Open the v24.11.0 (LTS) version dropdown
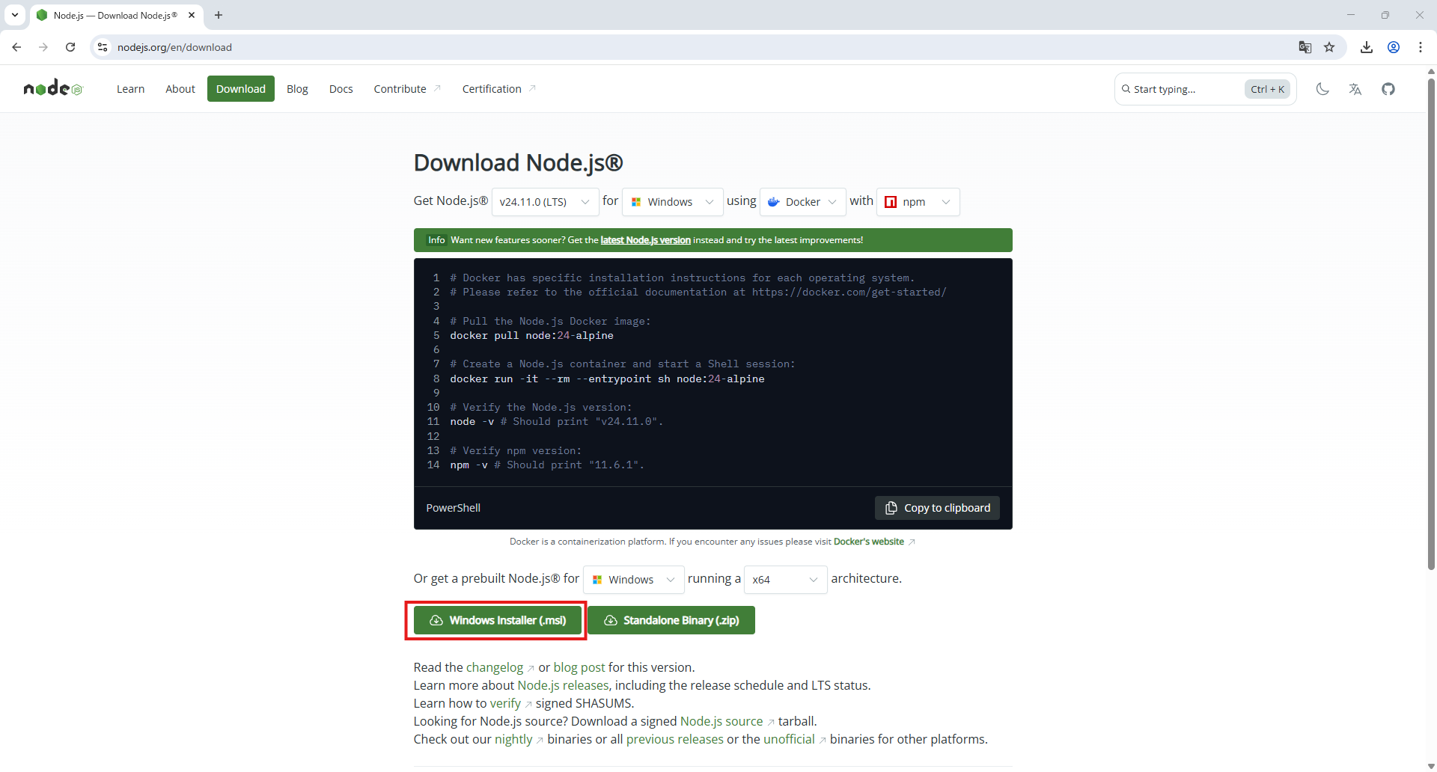The image size is (1437, 772). pyautogui.click(x=545, y=201)
